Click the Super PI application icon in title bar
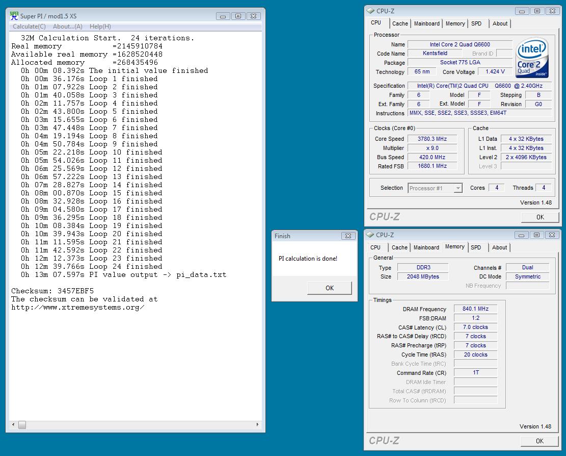The height and width of the screenshot is (456, 566). pyautogui.click(x=14, y=16)
